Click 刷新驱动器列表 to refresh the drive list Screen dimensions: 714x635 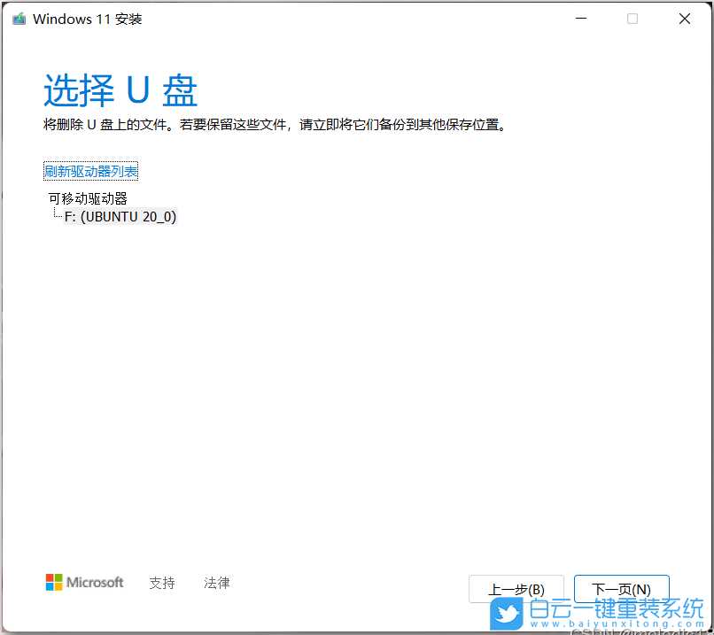click(x=90, y=171)
